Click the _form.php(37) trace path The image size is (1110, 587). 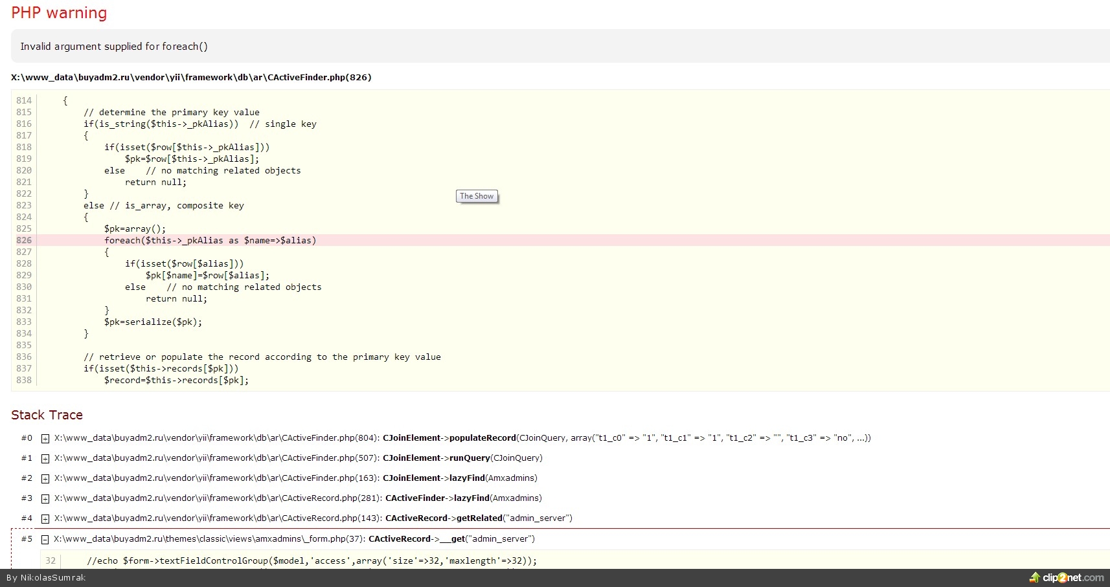(209, 539)
